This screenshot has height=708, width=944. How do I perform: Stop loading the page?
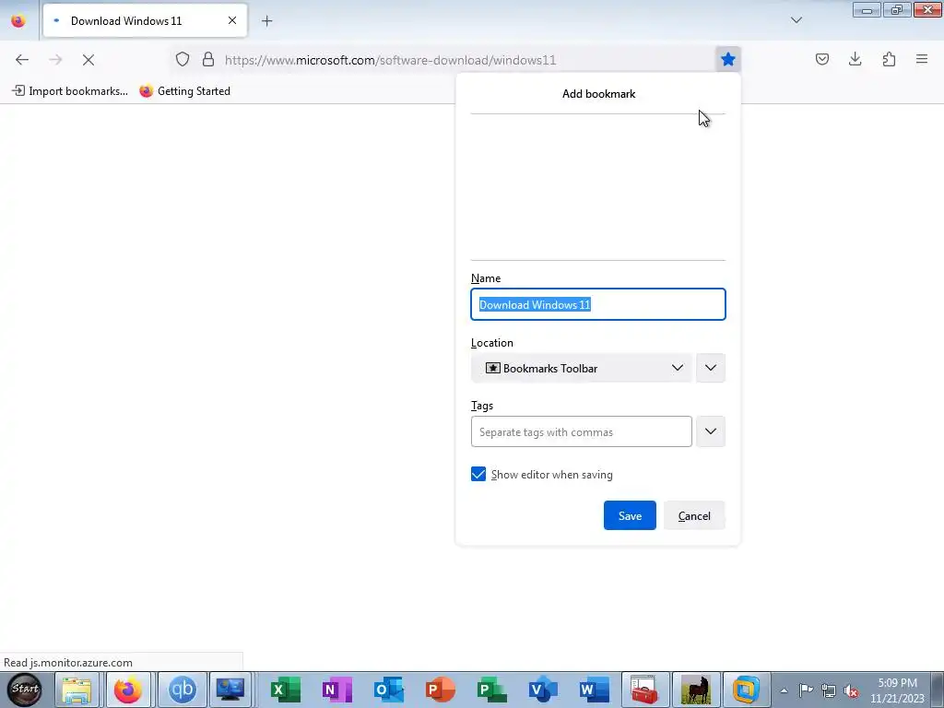tap(88, 59)
